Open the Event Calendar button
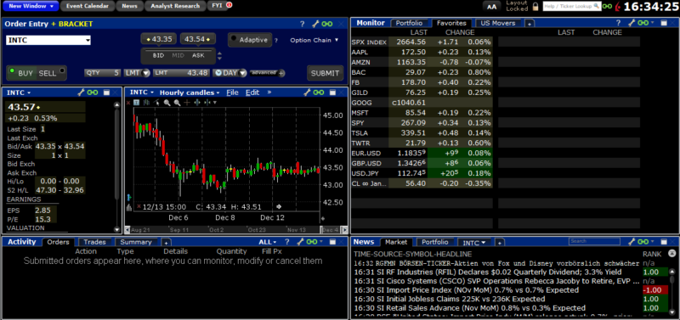This screenshot has width=680, height=320. [x=88, y=6]
